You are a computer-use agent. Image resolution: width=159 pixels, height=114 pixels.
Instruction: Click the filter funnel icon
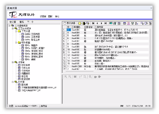132,23
